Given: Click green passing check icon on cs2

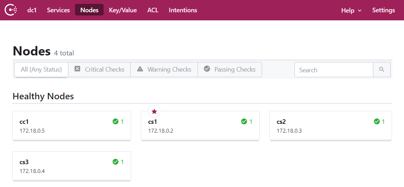Looking at the screenshot, I should click(x=376, y=121).
